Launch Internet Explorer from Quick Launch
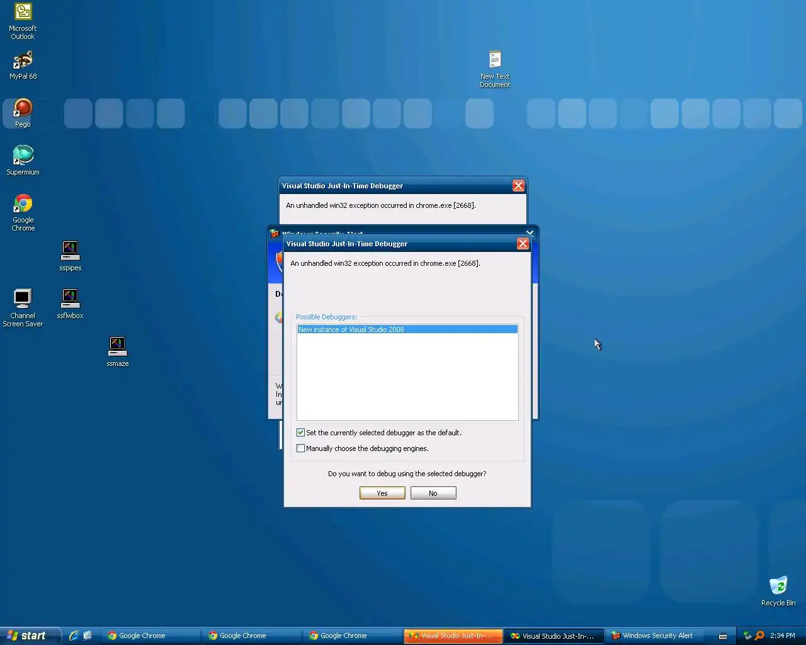This screenshot has width=806, height=645. tap(74, 636)
